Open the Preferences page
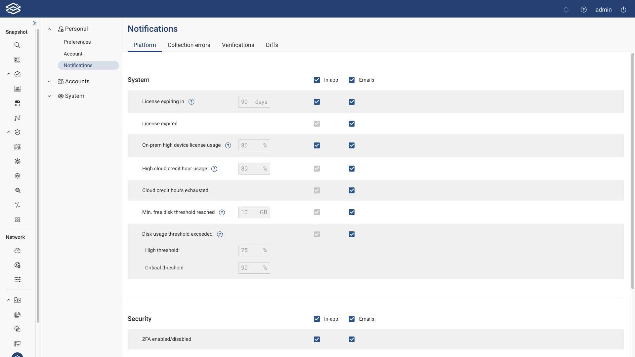The height and width of the screenshot is (357, 635). tap(77, 42)
